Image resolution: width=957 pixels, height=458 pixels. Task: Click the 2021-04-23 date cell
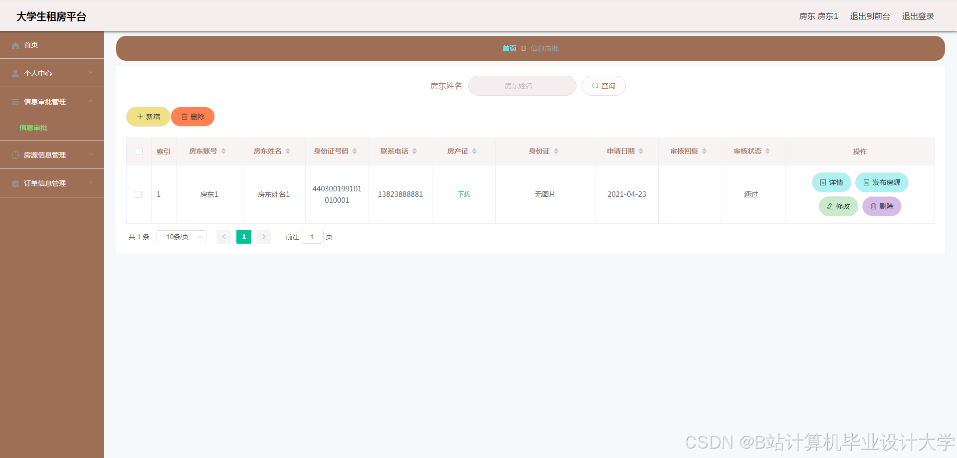click(x=627, y=194)
